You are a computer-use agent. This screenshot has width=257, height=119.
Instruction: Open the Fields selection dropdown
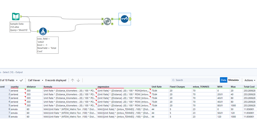(x=9, y=80)
